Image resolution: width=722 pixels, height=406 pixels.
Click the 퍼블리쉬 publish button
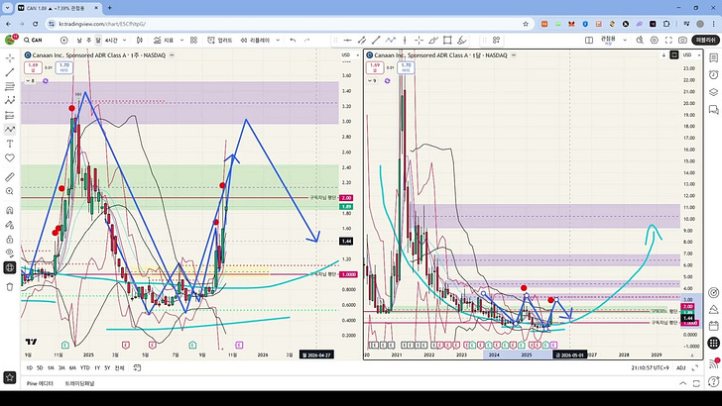pyautogui.click(x=706, y=41)
